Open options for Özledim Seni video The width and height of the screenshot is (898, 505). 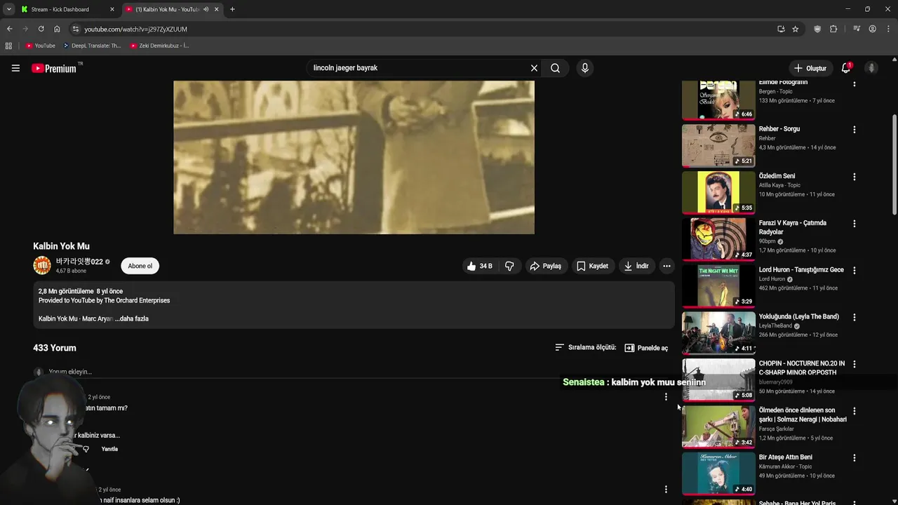pos(854,177)
